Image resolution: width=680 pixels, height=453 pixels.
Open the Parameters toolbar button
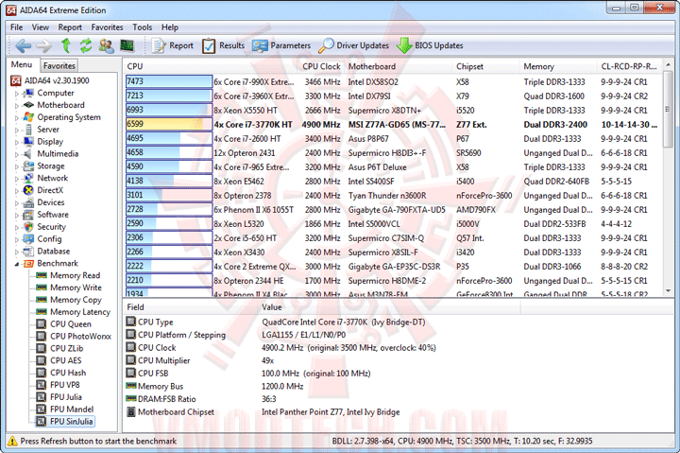281,45
